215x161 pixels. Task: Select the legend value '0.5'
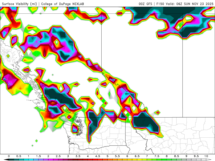click(19, 156)
